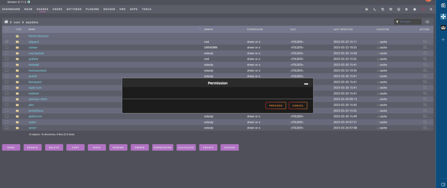Image resolution: width=447 pixels, height=188 pixels.
Task: Check the radarr checkbox
Action: [x=7, y=122]
